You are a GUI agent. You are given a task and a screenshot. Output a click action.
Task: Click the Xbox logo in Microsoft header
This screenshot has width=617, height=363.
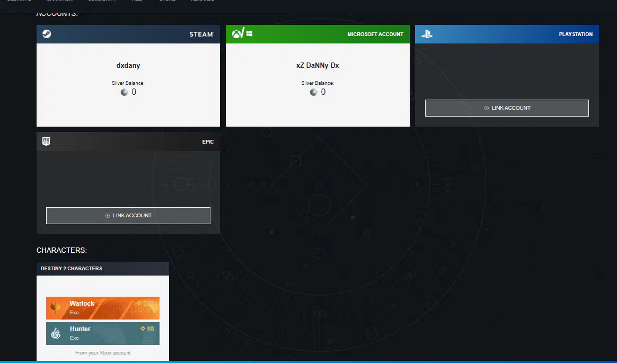point(237,33)
